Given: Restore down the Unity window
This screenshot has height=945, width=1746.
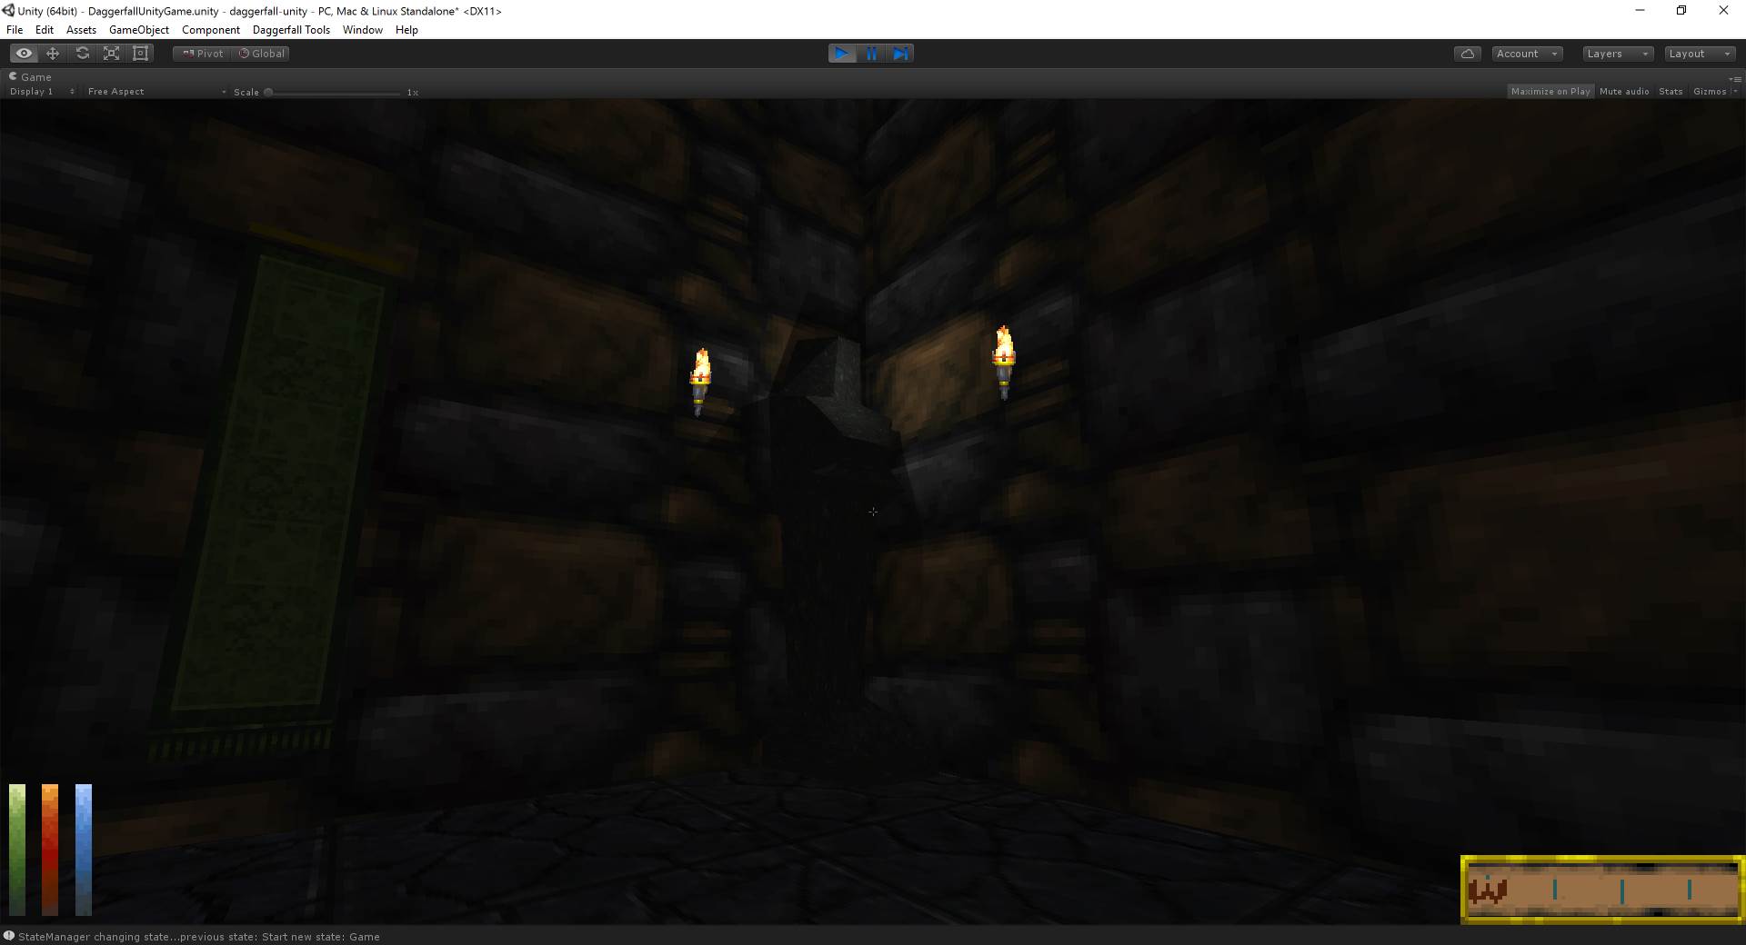Looking at the screenshot, I should point(1681,11).
